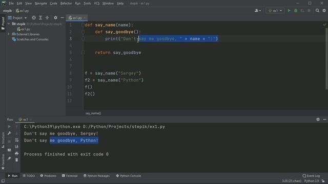Open the user account dropdown
Image resolution: width=328 pixels, height=184 pixels.
tap(257, 10)
